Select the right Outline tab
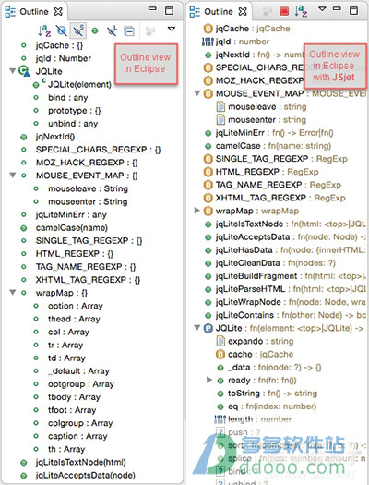The image size is (369, 485). (219, 11)
